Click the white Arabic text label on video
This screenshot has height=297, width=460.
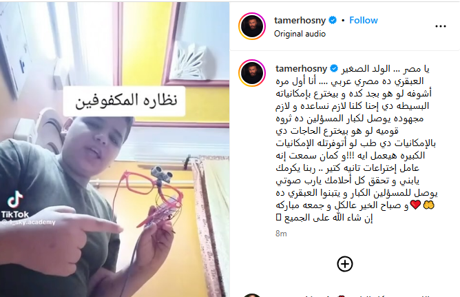(125, 101)
